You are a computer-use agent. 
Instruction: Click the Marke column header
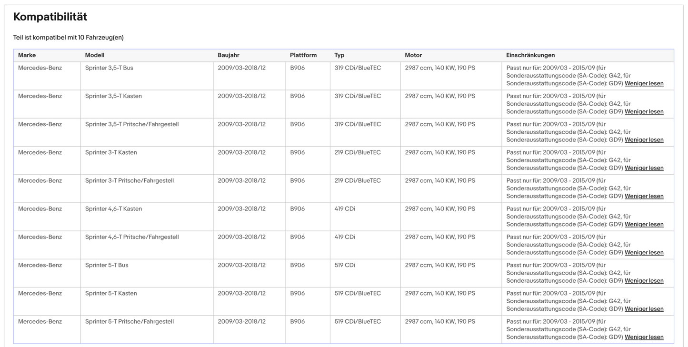pos(27,55)
